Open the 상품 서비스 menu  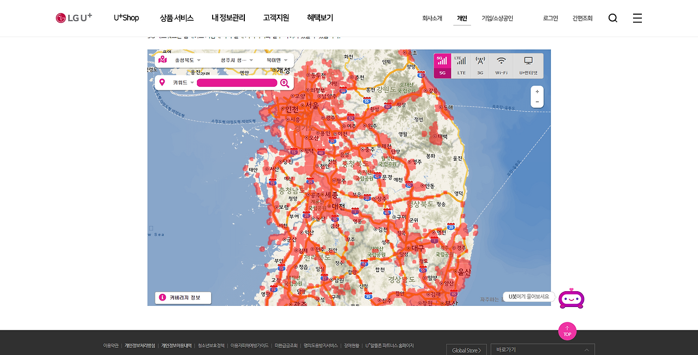(177, 18)
